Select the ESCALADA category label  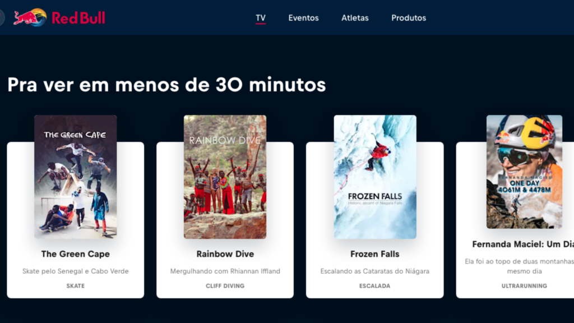375,286
